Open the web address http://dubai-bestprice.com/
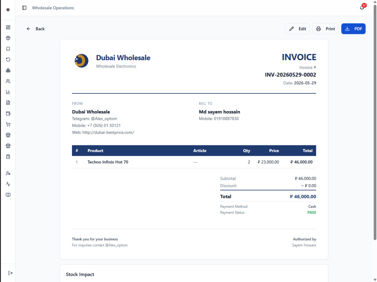The width and height of the screenshot is (377, 282). click(108, 133)
